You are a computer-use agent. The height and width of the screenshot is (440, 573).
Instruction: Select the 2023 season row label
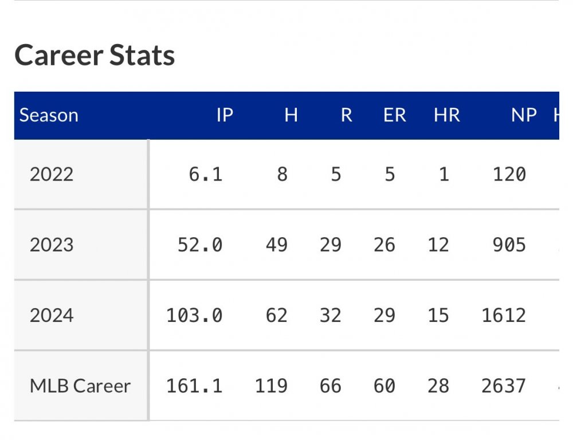point(52,245)
